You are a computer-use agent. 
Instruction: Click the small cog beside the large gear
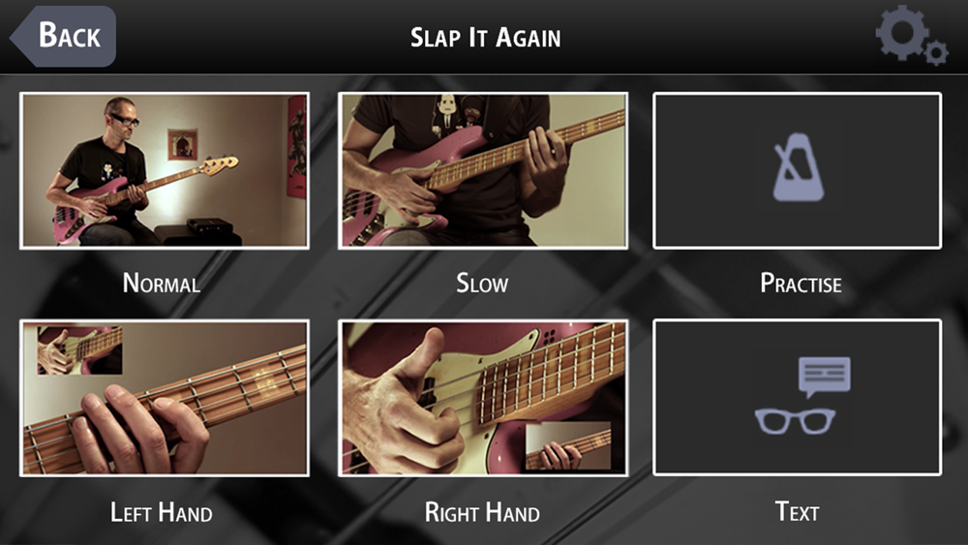click(936, 53)
